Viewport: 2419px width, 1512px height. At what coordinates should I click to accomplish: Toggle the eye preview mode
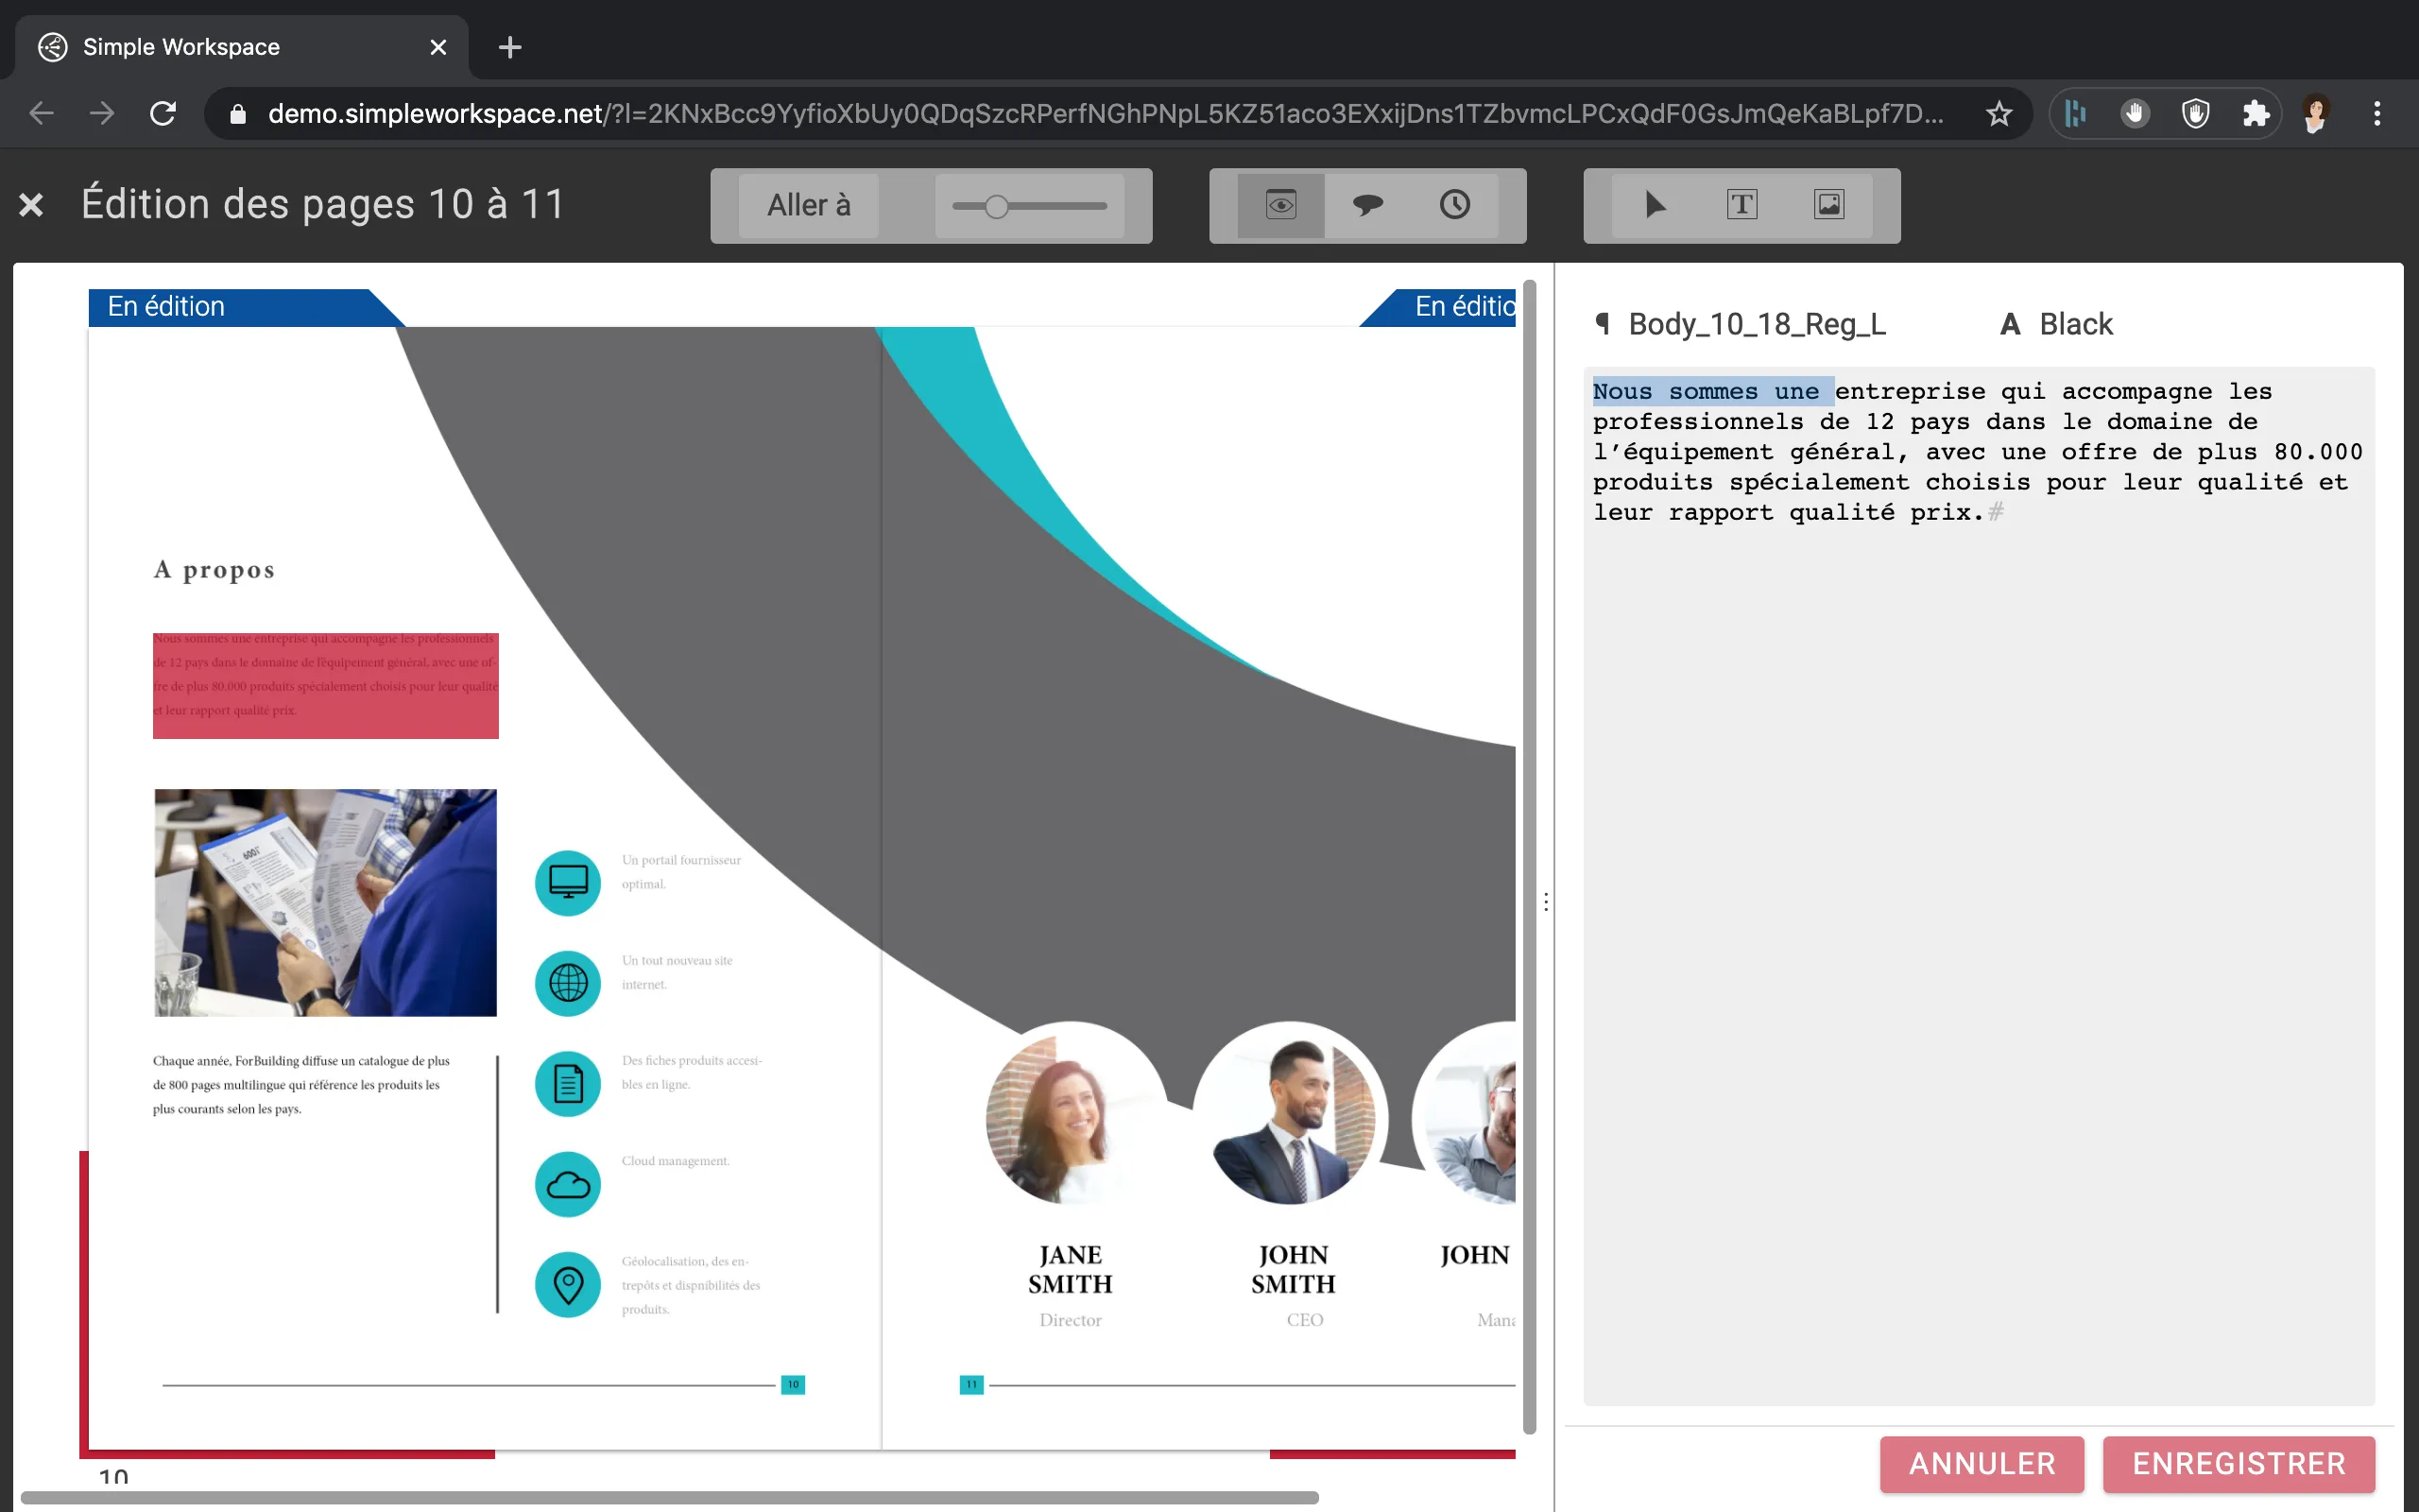click(x=1280, y=205)
